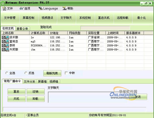This screenshot has height=118, width=154.
Task: Click inside the 文字聊天 message box
Action: click(88, 97)
